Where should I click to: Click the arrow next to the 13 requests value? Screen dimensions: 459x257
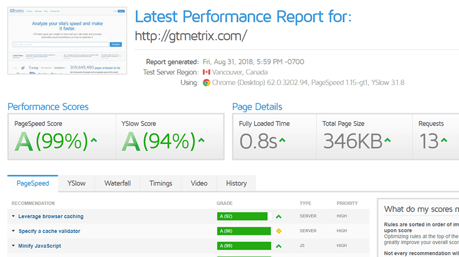(x=444, y=140)
